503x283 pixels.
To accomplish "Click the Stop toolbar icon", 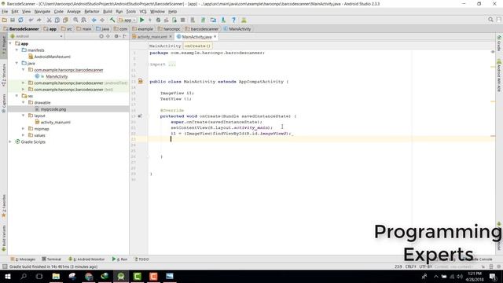I will click(x=182, y=20).
